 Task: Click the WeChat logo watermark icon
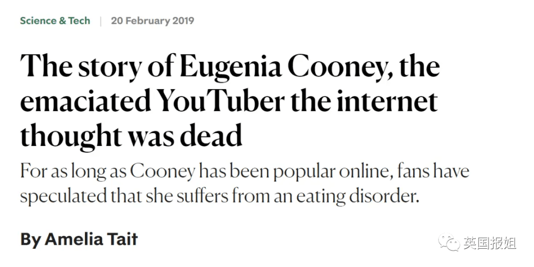(x=449, y=242)
